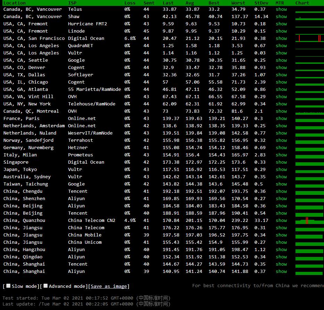Show MTR for Singapore Digital Ocean
The image size is (324, 310).
(x=281, y=162)
